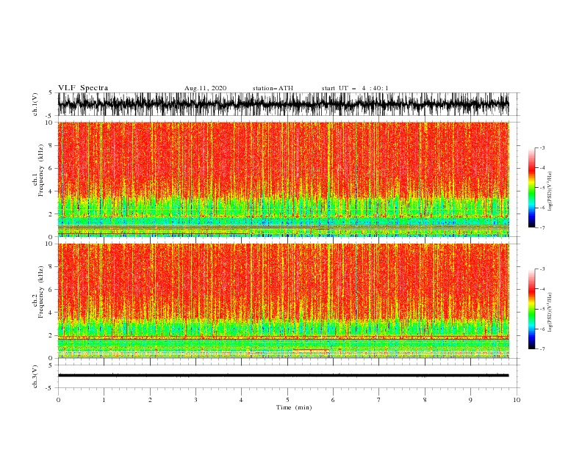Click the "Time (min)" axis label
This screenshot has width=582, height=449.
click(x=294, y=407)
